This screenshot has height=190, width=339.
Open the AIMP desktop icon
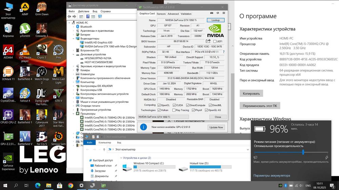pyautogui.click(x=25, y=9)
